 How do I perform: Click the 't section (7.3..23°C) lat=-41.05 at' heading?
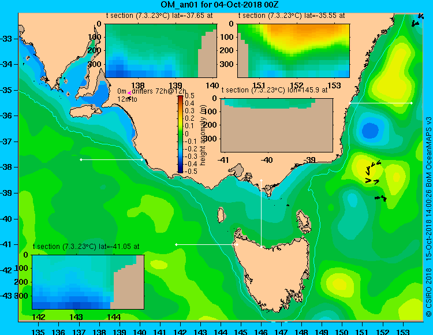[x=86, y=247]
